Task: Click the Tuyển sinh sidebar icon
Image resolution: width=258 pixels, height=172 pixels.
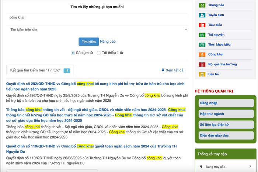Action: click(202, 15)
